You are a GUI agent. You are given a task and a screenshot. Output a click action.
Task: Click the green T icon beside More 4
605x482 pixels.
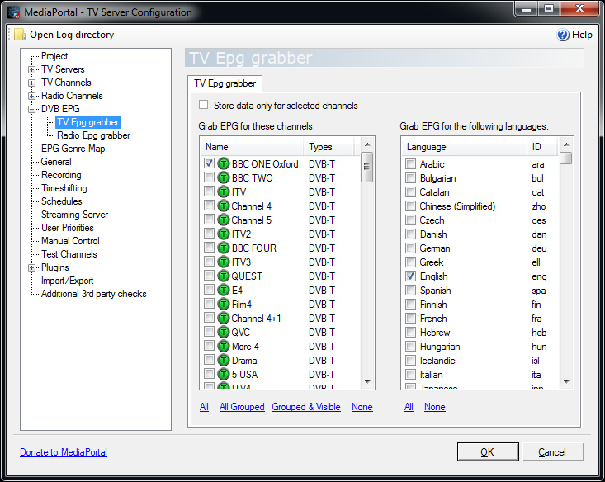[224, 346]
